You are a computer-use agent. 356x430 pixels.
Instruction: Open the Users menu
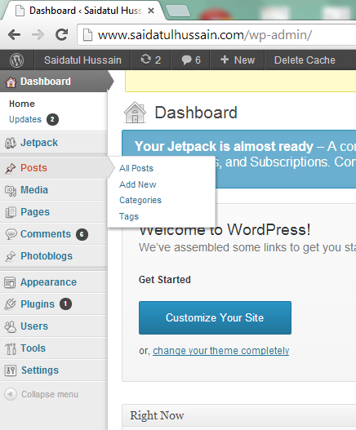pyautogui.click(x=34, y=326)
